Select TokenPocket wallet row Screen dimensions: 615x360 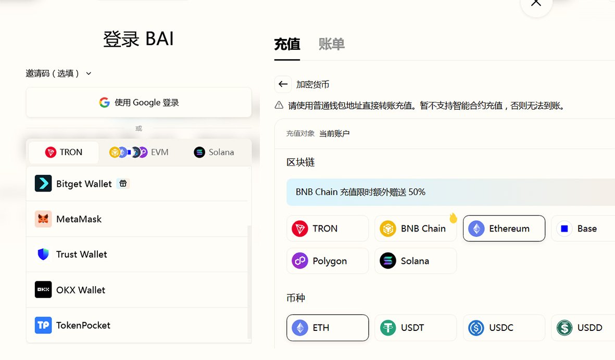[x=137, y=325]
